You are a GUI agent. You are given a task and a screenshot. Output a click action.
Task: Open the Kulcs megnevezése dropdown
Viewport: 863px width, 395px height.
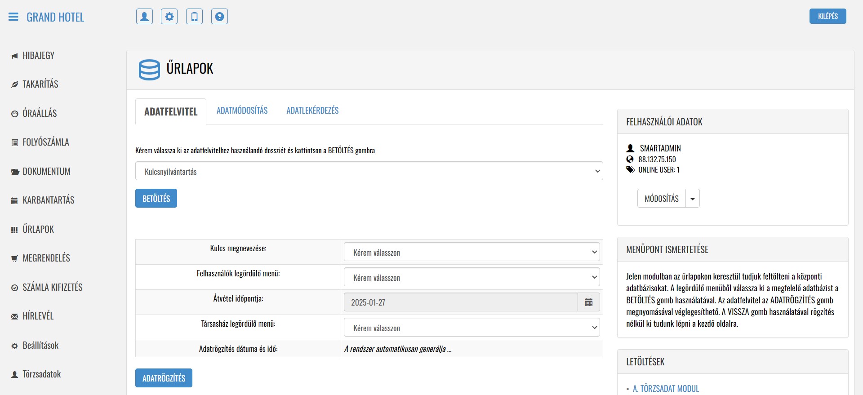472,252
